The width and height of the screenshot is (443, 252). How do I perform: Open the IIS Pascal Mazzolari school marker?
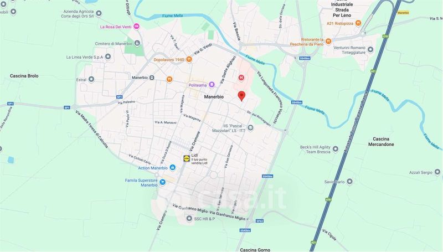coord(250,128)
